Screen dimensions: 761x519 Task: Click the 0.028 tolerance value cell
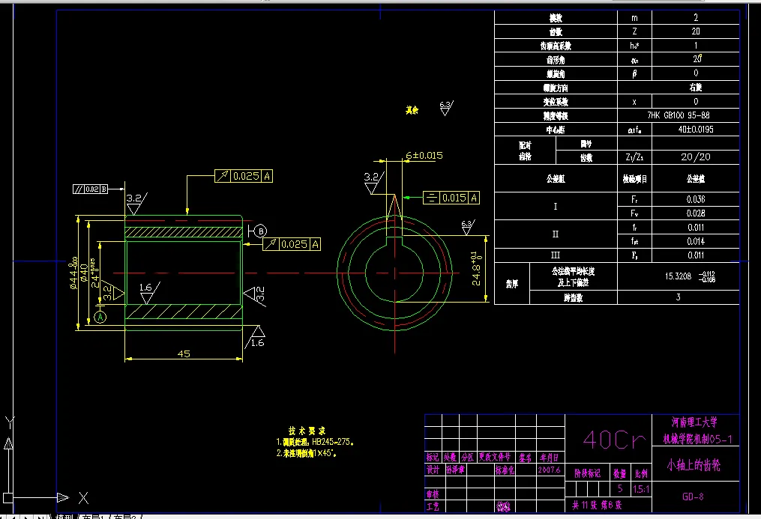696,213
